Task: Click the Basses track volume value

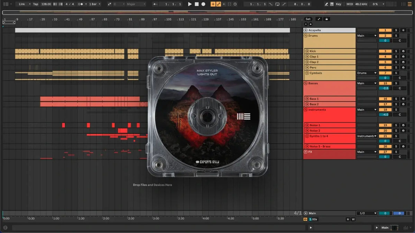Action: [385, 88]
